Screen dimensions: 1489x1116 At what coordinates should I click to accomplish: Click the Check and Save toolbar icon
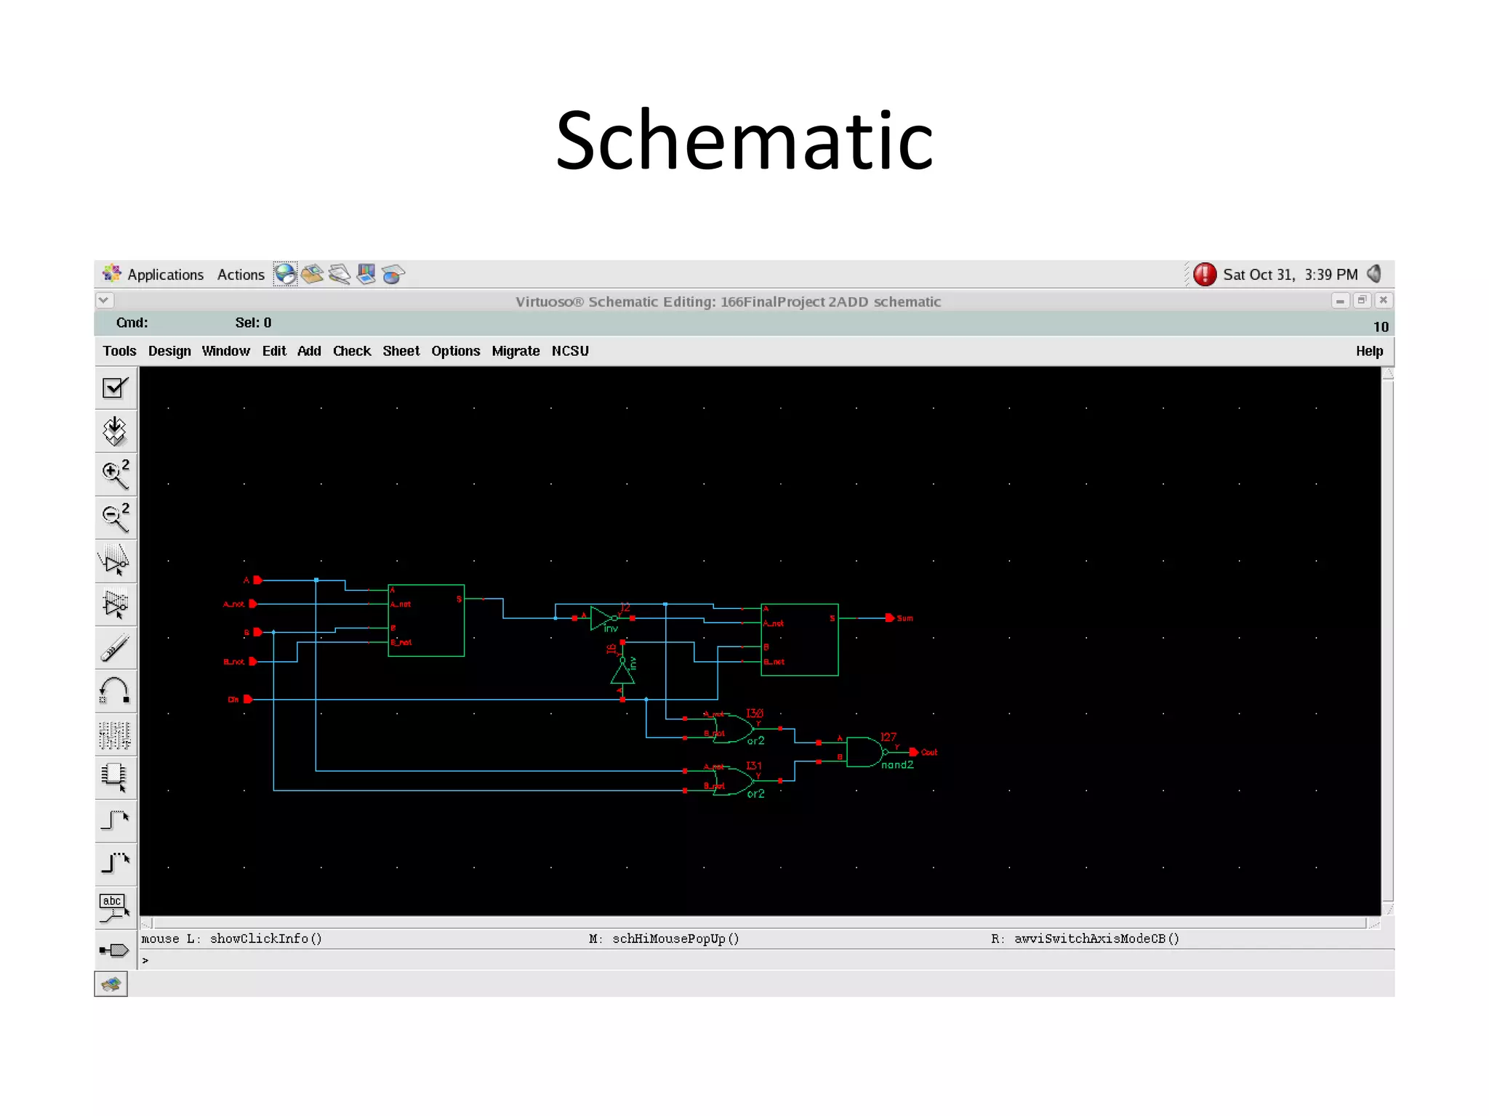(116, 388)
